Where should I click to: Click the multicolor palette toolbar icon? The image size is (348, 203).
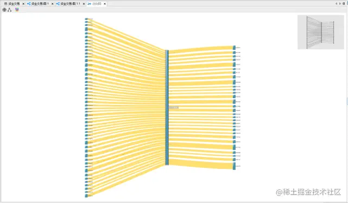coord(17,10)
